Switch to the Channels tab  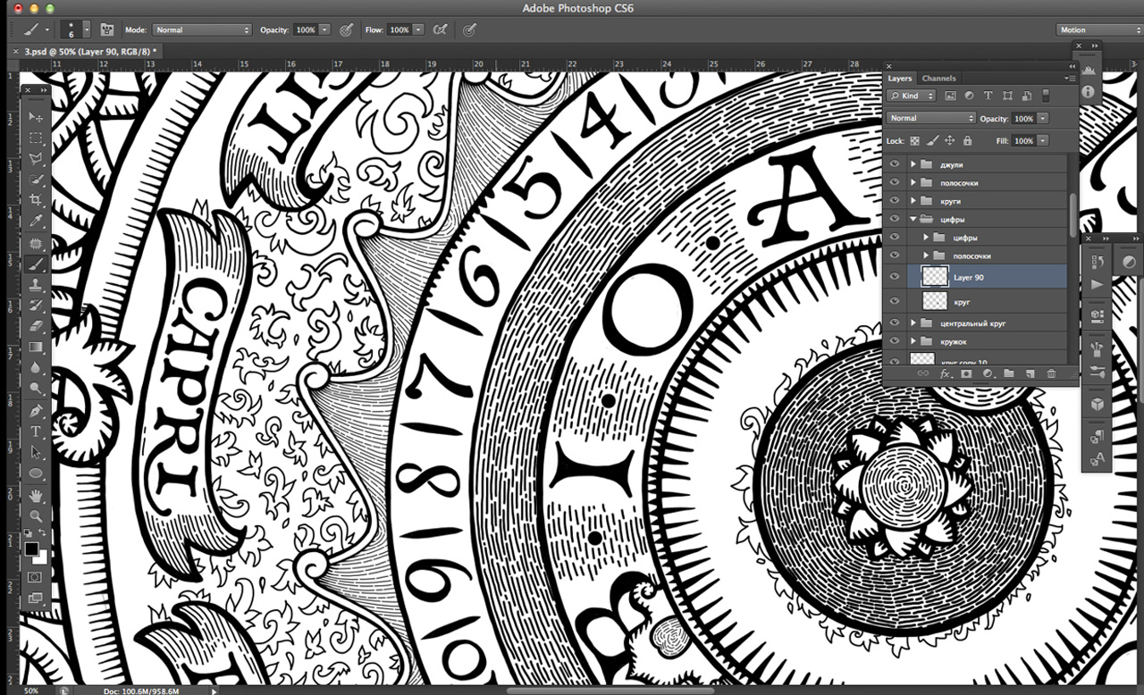939,78
